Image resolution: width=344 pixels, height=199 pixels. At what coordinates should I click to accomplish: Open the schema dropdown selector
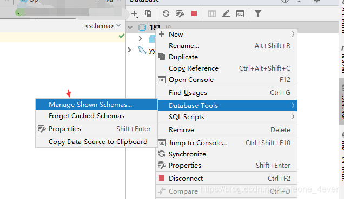pos(103,26)
